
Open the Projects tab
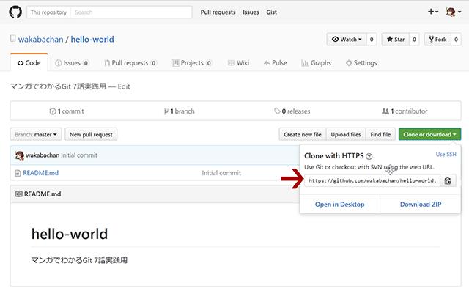[192, 63]
